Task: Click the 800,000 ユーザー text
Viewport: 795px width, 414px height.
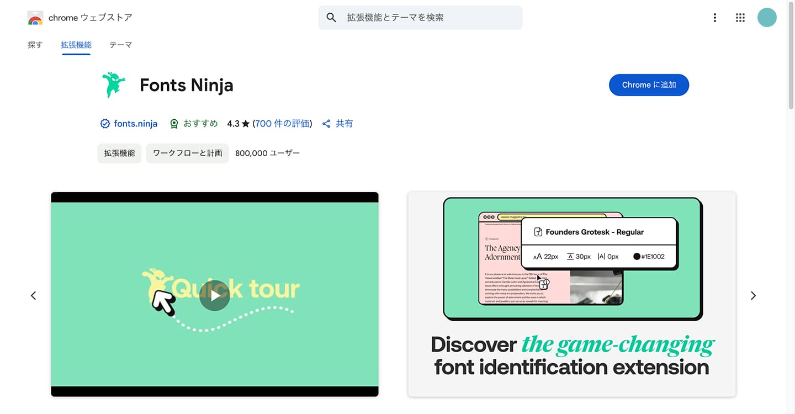Action: [268, 153]
